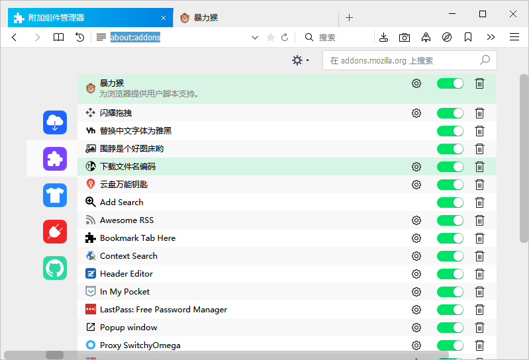
Task: Disable 云盘万能钥匙 toggle
Action: click(450, 185)
